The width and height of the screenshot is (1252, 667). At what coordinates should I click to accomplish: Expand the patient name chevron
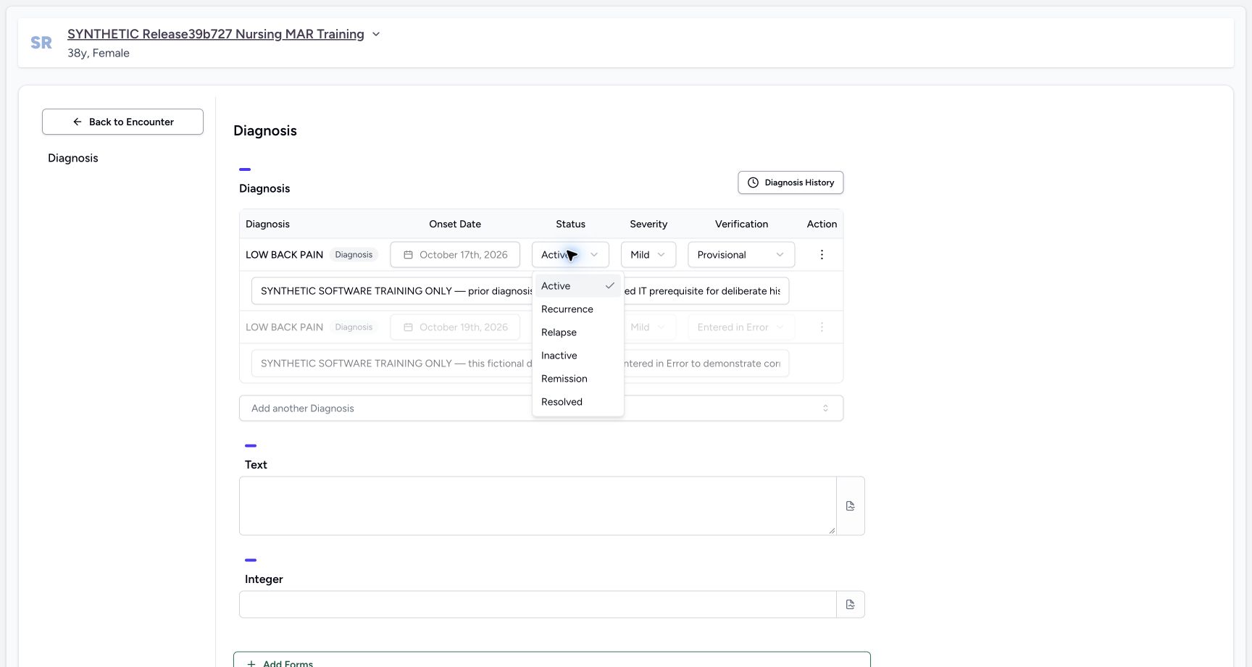(x=376, y=34)
